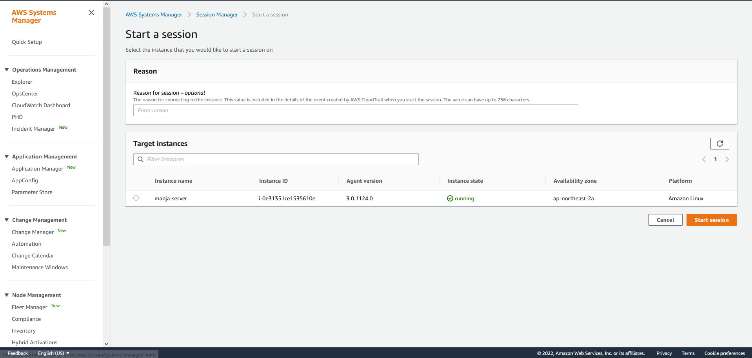Open PHD in sidebar

[x=17, y=117]
